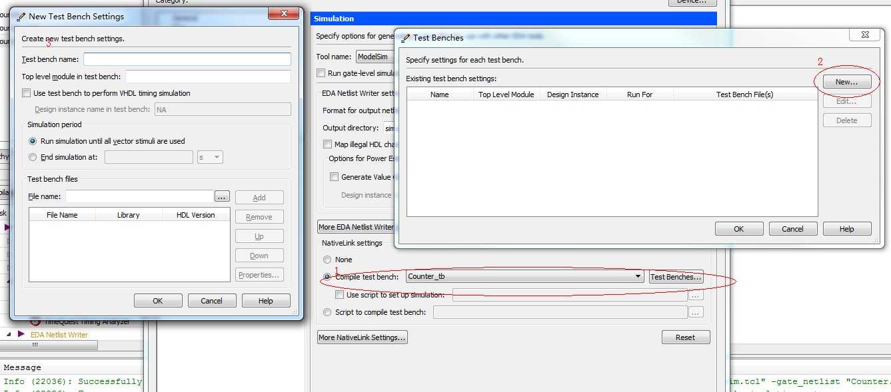Enable Use script to set up simulation
The image size is (891, 392).
pyautogui.click(x=340, y=295)
